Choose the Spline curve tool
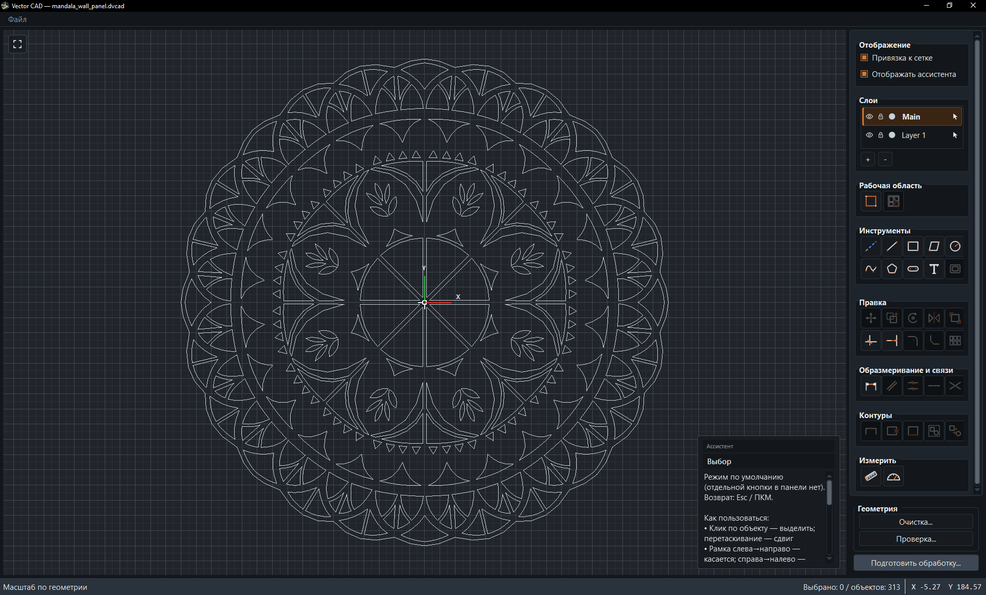 (x=870, y=269)
